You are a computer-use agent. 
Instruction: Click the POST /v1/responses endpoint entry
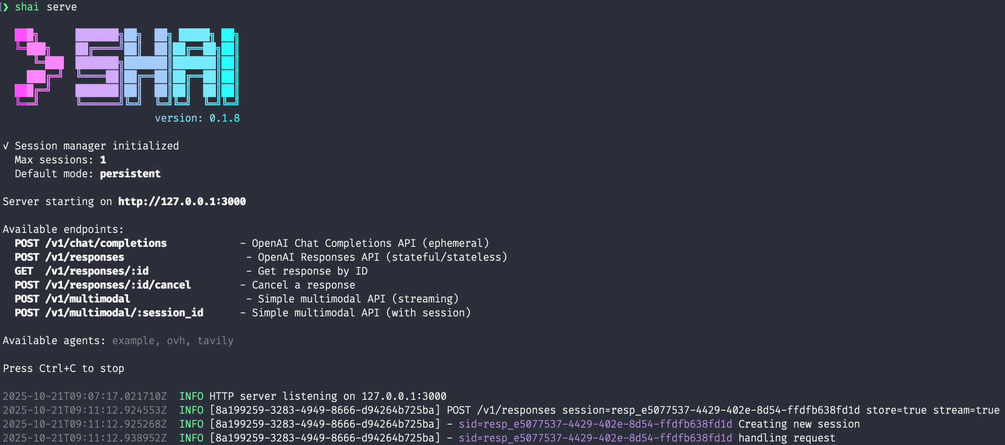[69, 257]
